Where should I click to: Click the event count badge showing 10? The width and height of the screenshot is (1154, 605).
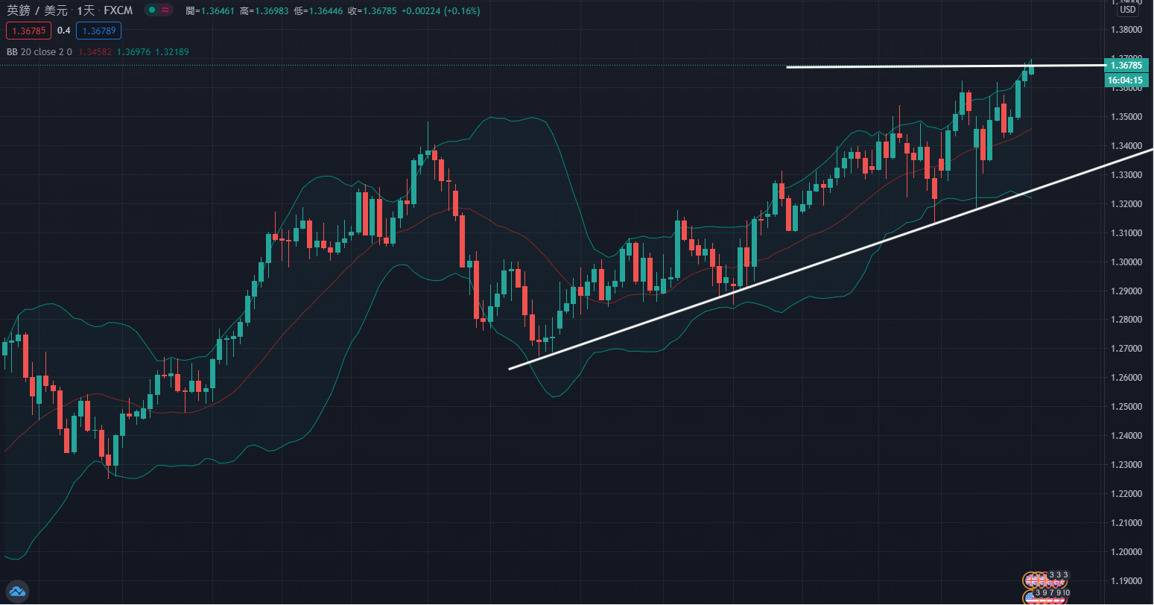tap(1066, 593)
